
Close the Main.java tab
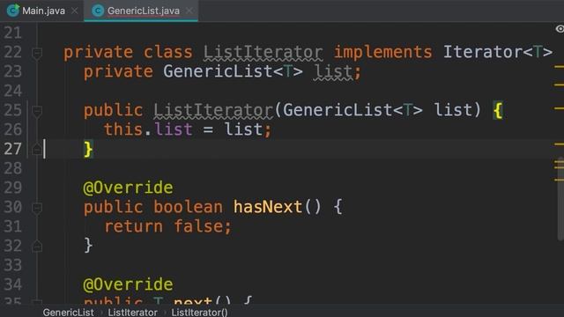click(x=74, y=11)
